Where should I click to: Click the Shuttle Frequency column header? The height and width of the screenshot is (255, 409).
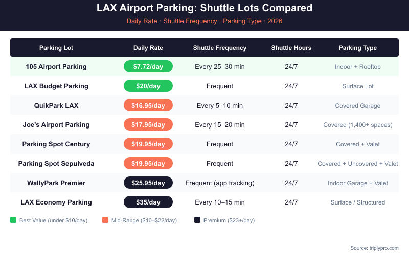(220, 48)
